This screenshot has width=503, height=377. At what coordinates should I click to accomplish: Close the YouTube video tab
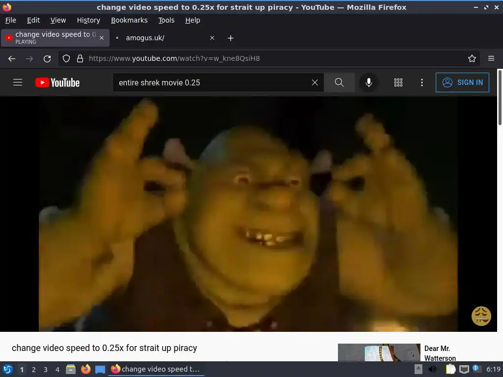[x=102, y=38]
